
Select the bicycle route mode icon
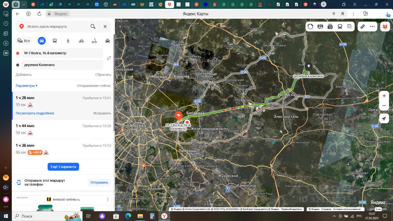[x=81, y=41]
